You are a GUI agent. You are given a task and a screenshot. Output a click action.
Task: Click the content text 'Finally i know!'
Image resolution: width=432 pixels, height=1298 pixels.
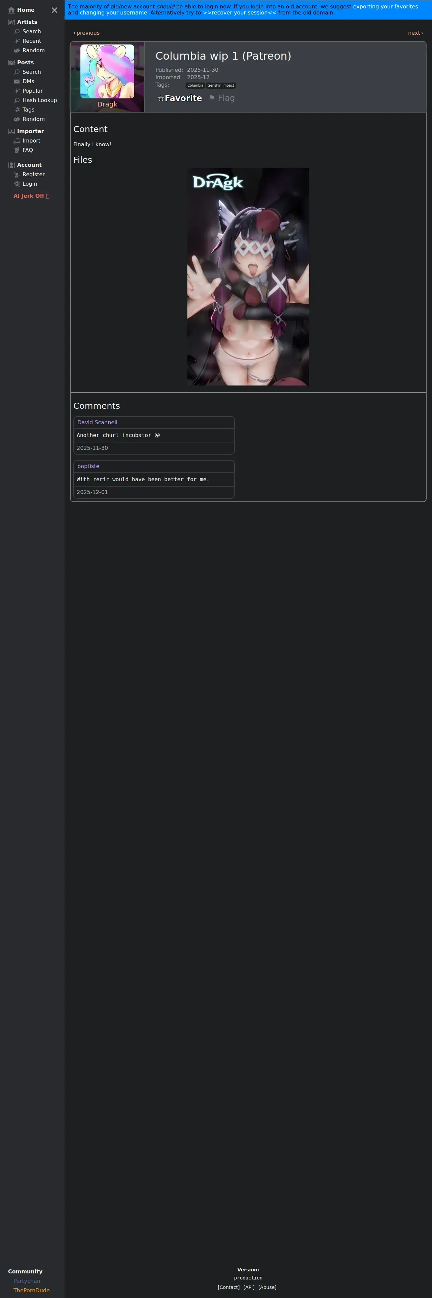[93, 145]
